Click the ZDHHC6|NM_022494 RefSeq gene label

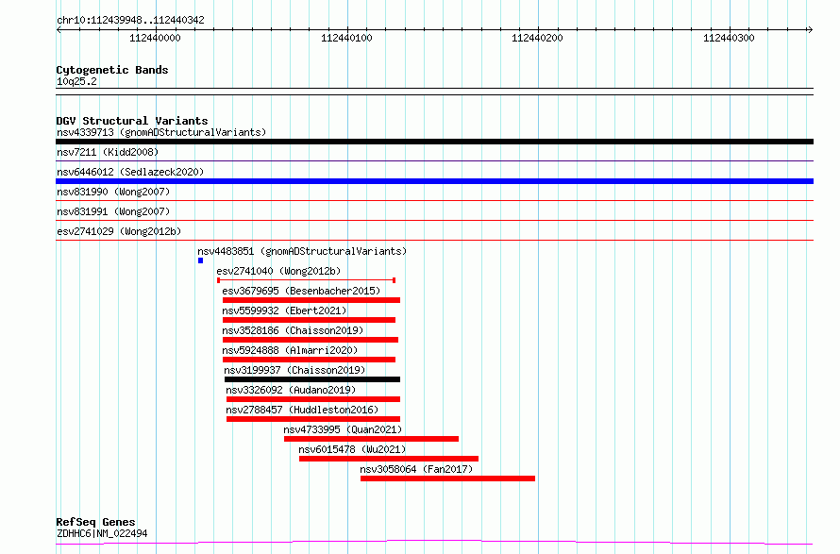tap(102, 534)
